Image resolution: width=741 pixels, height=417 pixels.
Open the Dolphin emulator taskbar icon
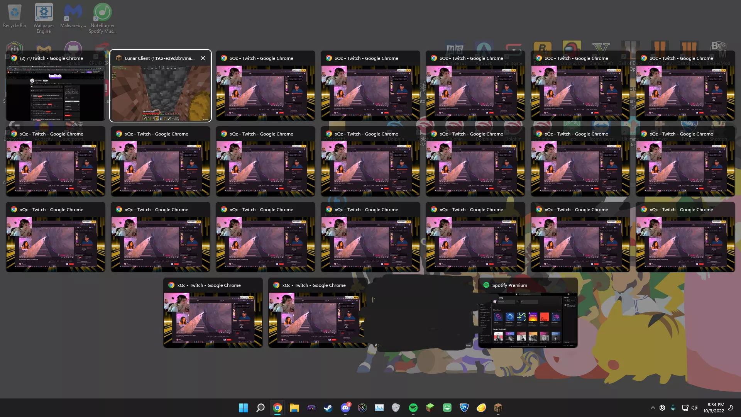[311, 407]
